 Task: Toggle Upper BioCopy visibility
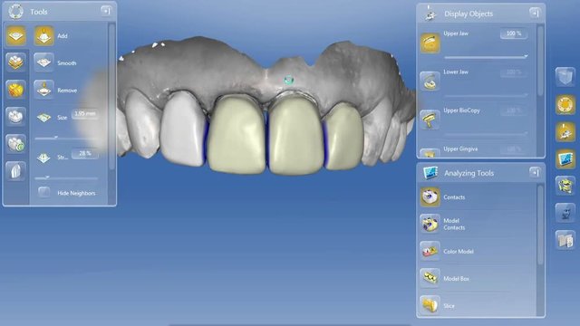pyautogui.click(x=430, y=120)
